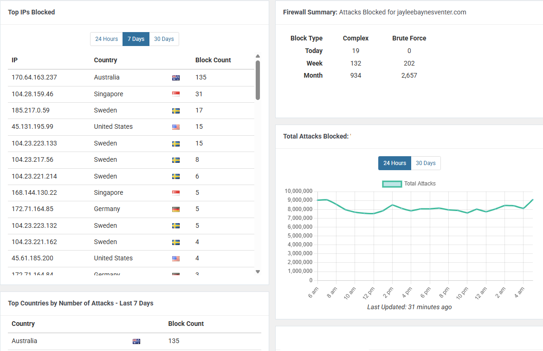Click the Germany flag in the 172.71.164.85 row
This screenshot has height=351, width=543.
click(x=176, y=209)
